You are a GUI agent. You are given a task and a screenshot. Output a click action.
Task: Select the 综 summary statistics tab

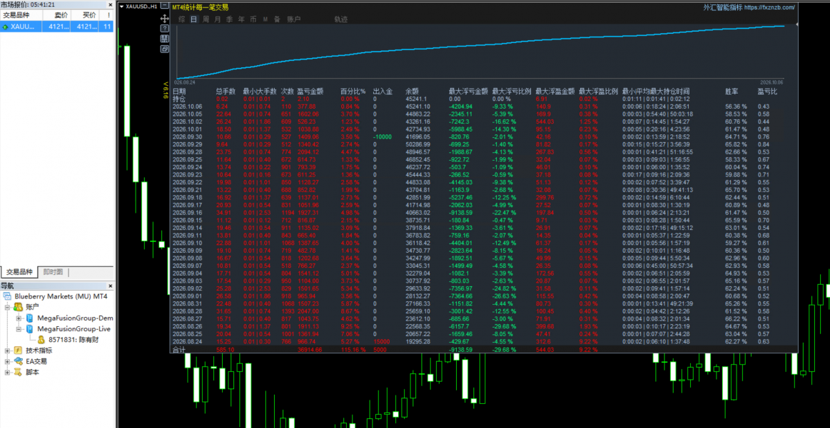181,19
